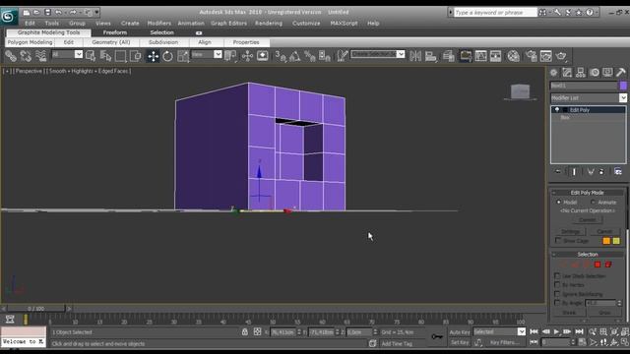Toggle the Percent Snap icon
Screen dimensions: 630x354
309,56
